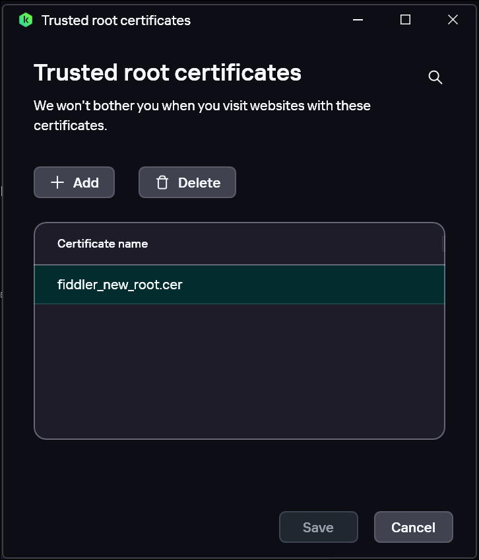Image resolution: width=479 pixels, height=560 pixels.
Task: Maximize the Trusted root certificates window
Action: [405, 20]
